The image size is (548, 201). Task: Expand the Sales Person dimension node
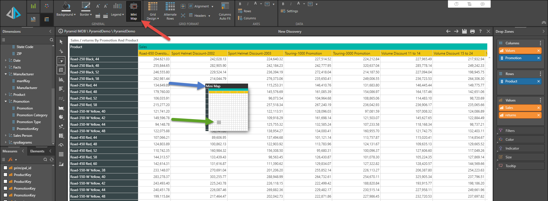click(6, 136)
